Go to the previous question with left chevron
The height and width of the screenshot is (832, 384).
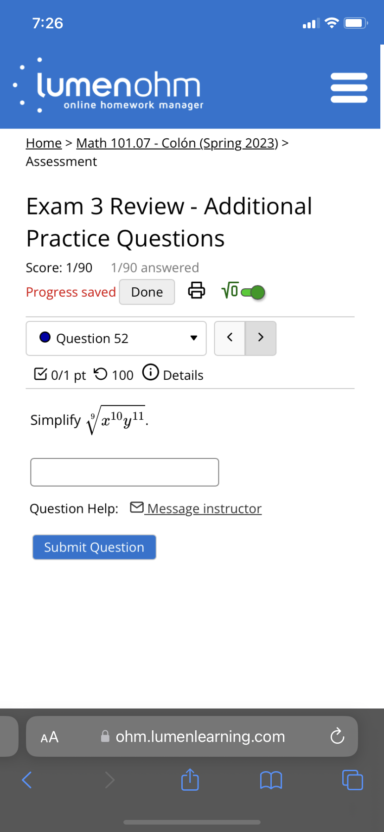[x=230, y=338]
